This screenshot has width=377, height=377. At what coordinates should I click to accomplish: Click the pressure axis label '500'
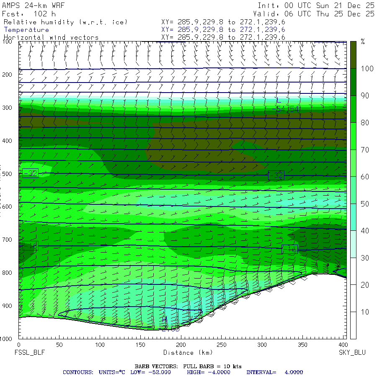click(x=7, y=174)
